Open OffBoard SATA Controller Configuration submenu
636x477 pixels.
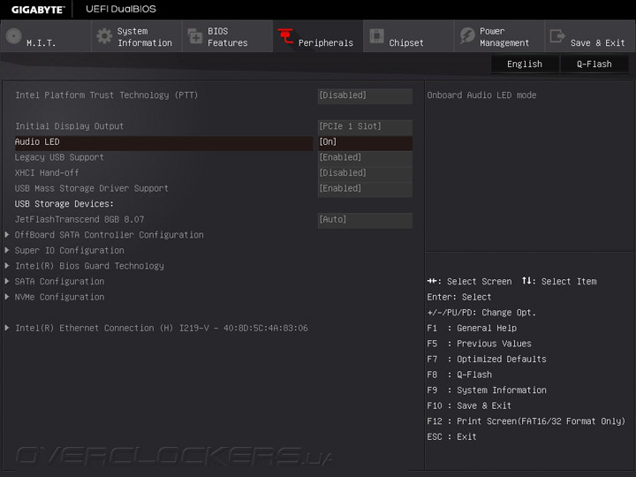coord(110,235)
